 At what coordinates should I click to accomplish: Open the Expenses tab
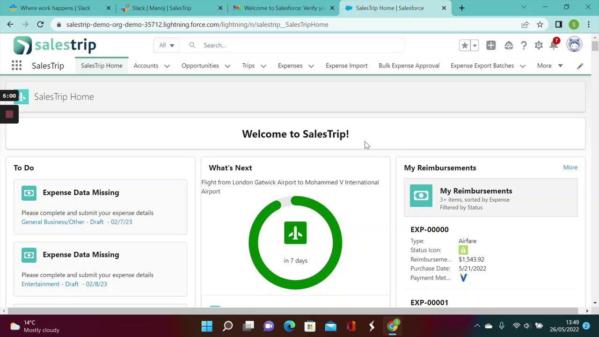(x=290, y=66)
